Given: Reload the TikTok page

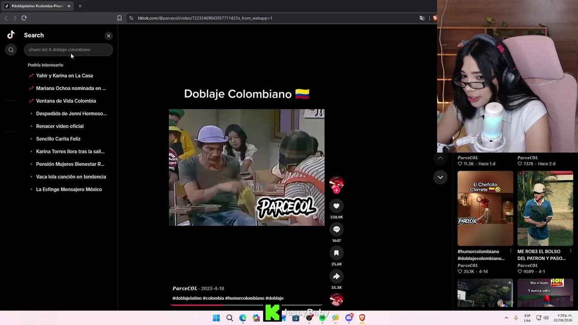Looking at the screenshot, I should (x=24, y=18).
